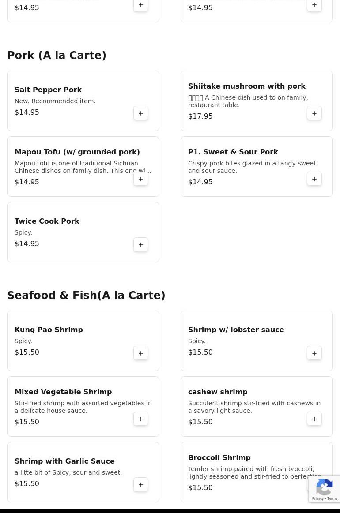Add Shiitake mushroom with pork to cart

pos(314,113)
